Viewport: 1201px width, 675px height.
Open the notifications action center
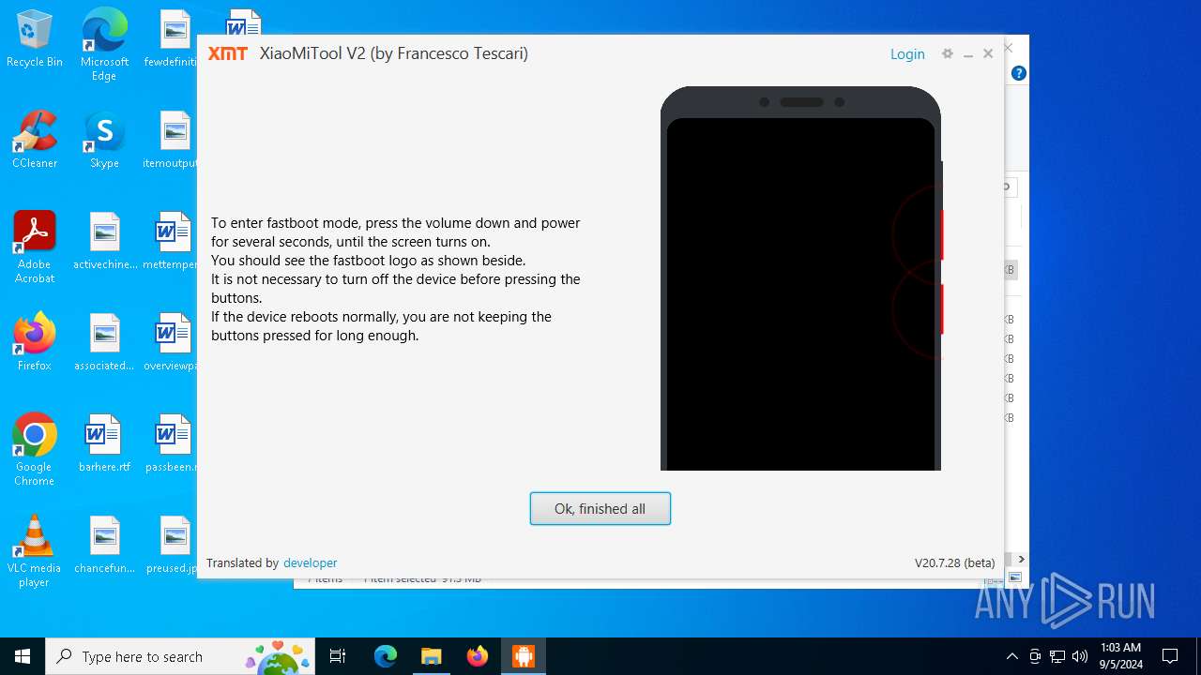(1170, 656)
